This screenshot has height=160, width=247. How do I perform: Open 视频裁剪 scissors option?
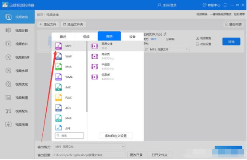203,38
